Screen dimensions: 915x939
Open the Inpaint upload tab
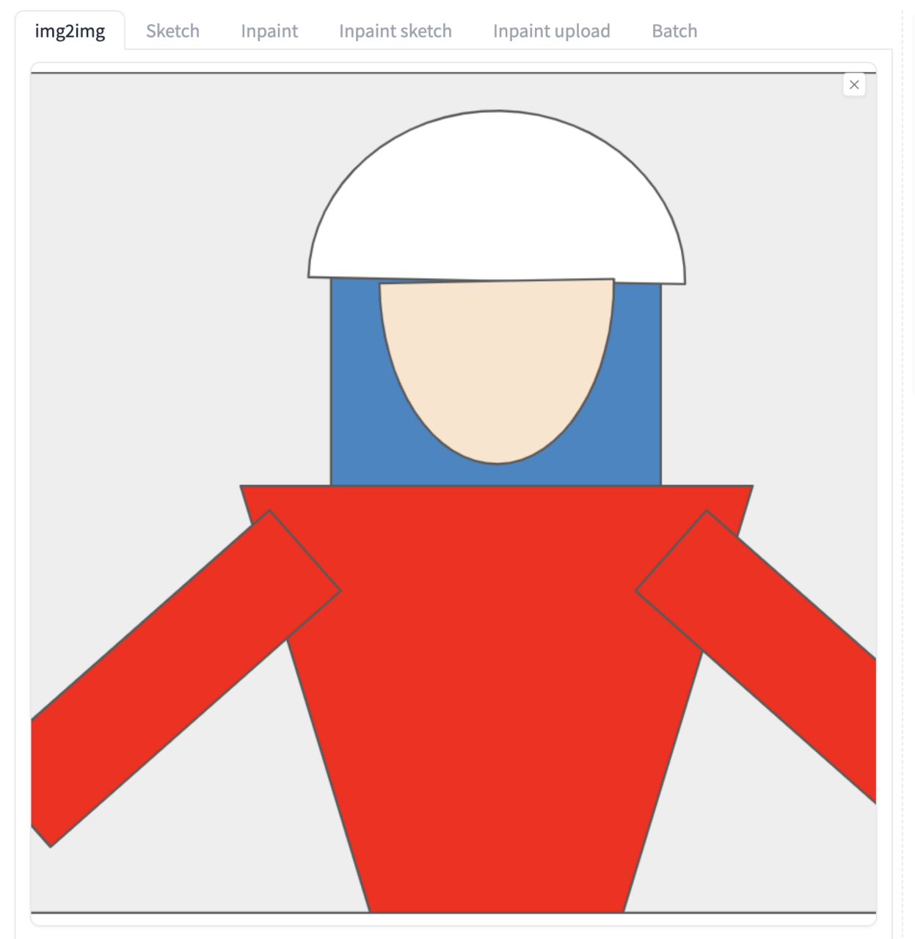point(552,31)
